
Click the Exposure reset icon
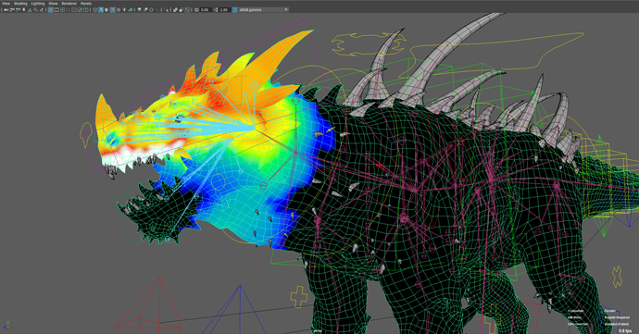point(196,9)
